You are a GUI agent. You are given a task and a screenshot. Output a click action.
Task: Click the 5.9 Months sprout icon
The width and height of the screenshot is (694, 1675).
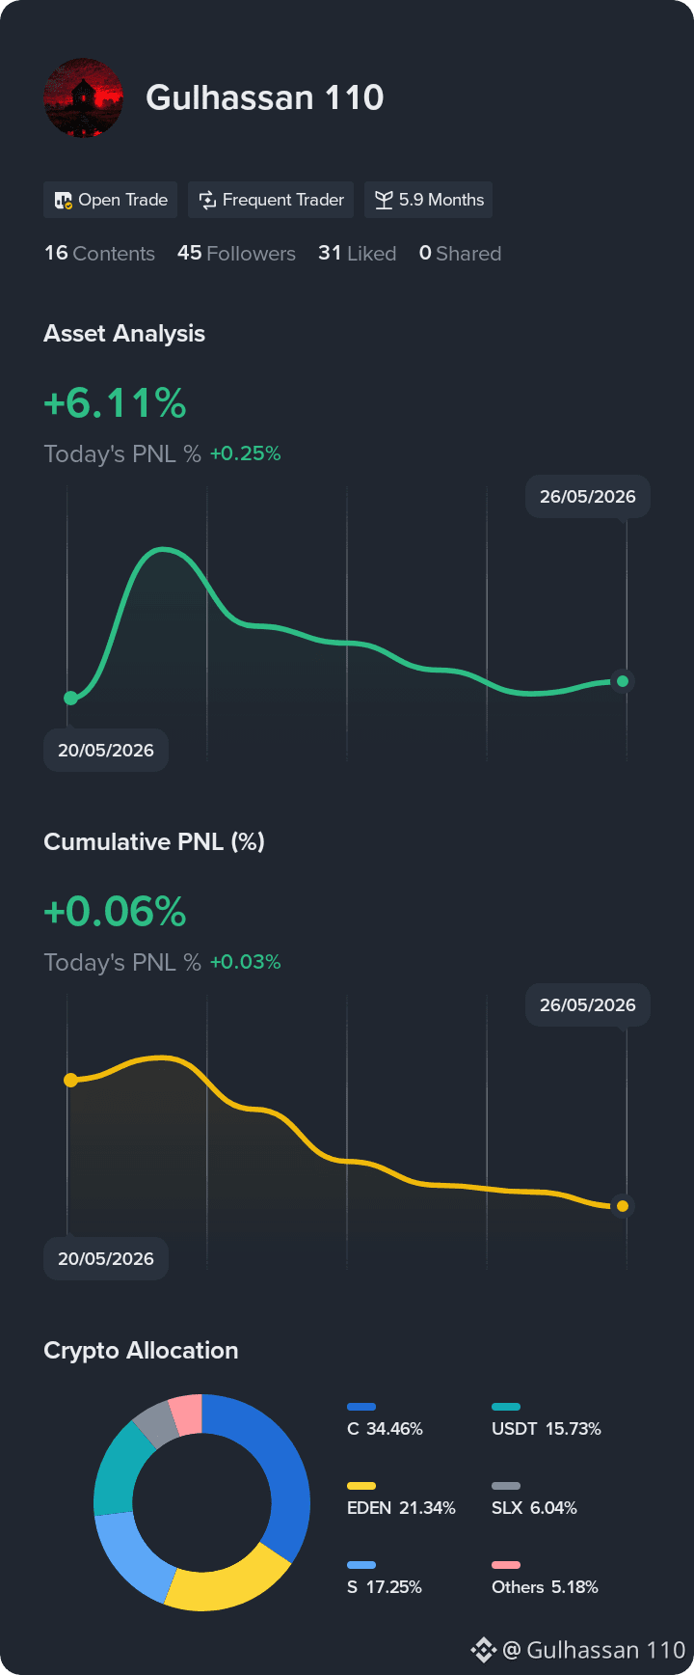(384, 200)
